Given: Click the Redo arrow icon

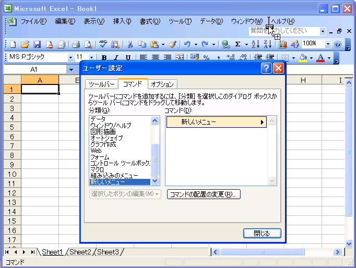Looking at the screenshot, I should click(x=205, y=44).
